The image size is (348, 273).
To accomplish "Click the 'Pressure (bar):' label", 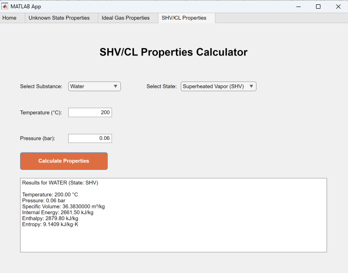I will 38,138.
